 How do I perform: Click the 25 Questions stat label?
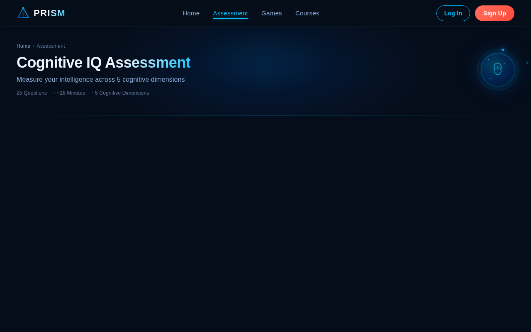32,93
